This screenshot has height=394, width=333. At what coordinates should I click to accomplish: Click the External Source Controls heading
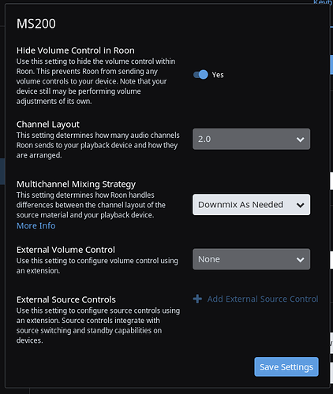coord(66,299)
